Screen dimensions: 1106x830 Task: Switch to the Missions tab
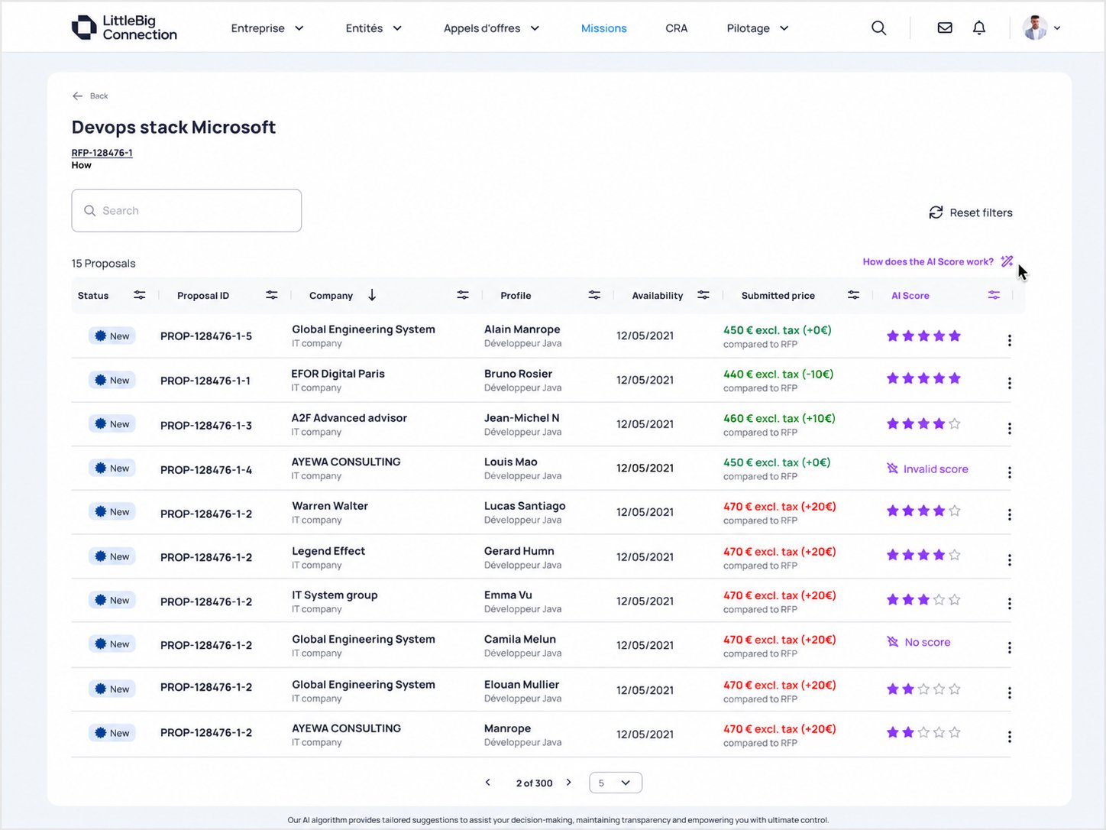coord(603,28)
